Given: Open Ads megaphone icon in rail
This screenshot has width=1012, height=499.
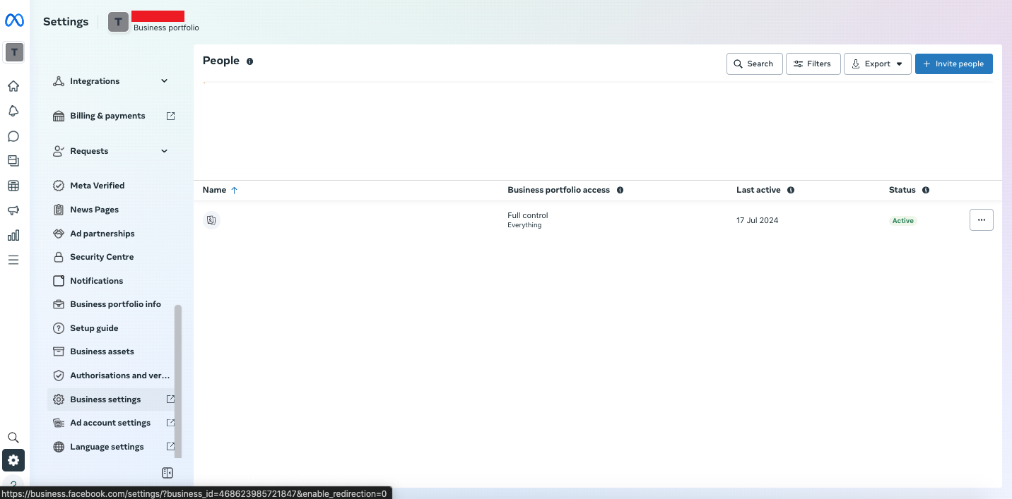Looking at the screenshot, I should click(x=13, y=210).
